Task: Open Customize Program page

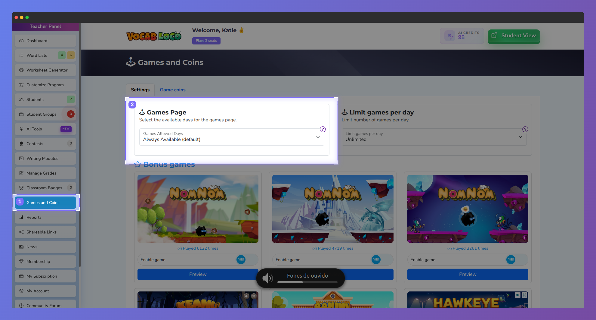Action: pos(45,85)
